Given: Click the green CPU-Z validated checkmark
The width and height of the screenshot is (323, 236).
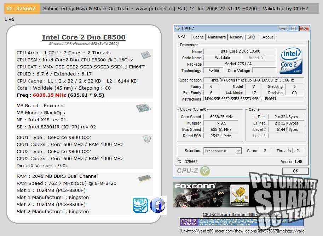Looking at the screenshot, I should (205, 171).
